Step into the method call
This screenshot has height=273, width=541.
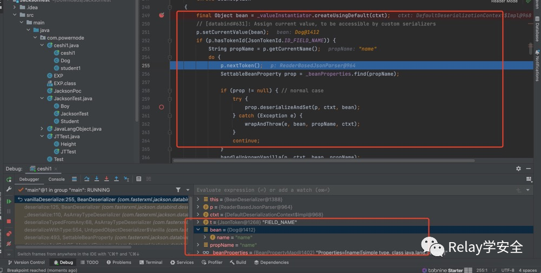pyautogui.click(x=97, y=179)
